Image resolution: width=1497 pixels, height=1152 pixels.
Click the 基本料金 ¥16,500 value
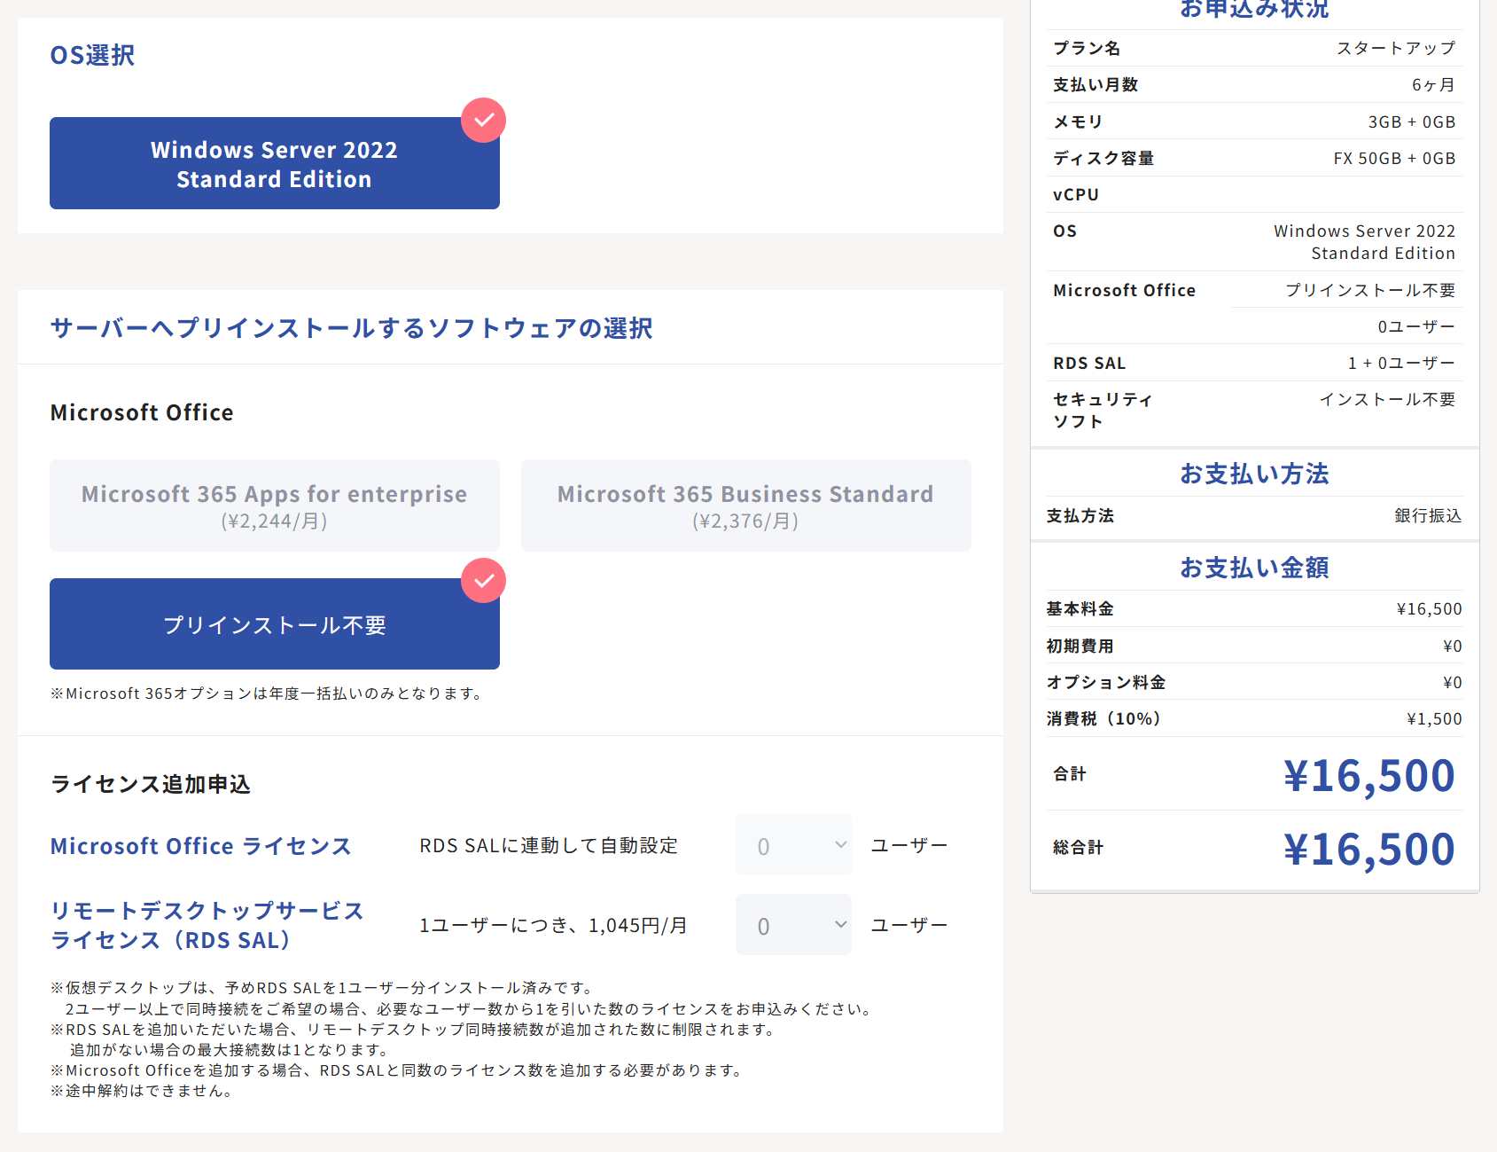(x=1429, y=609)
